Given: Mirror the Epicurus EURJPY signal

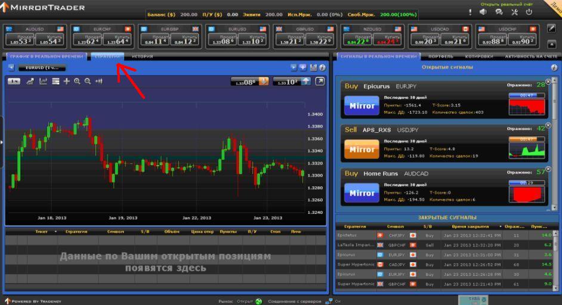Looking at the screenshot, I should [x=362, y=105].
